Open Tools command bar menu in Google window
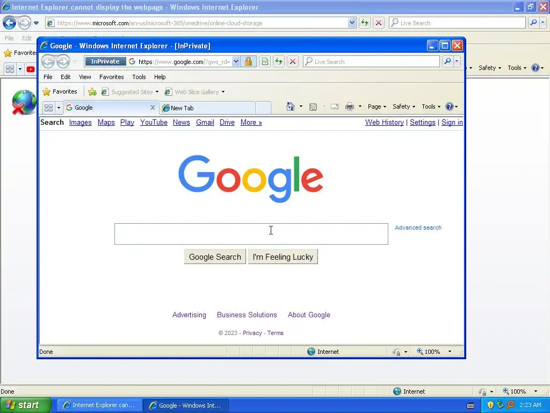The image size is (550, 413). tap(431, 106)
